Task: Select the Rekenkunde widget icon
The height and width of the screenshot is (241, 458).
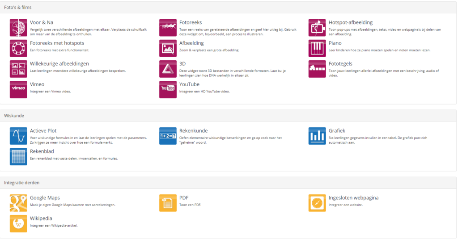Action: click(x=168, y=136)
